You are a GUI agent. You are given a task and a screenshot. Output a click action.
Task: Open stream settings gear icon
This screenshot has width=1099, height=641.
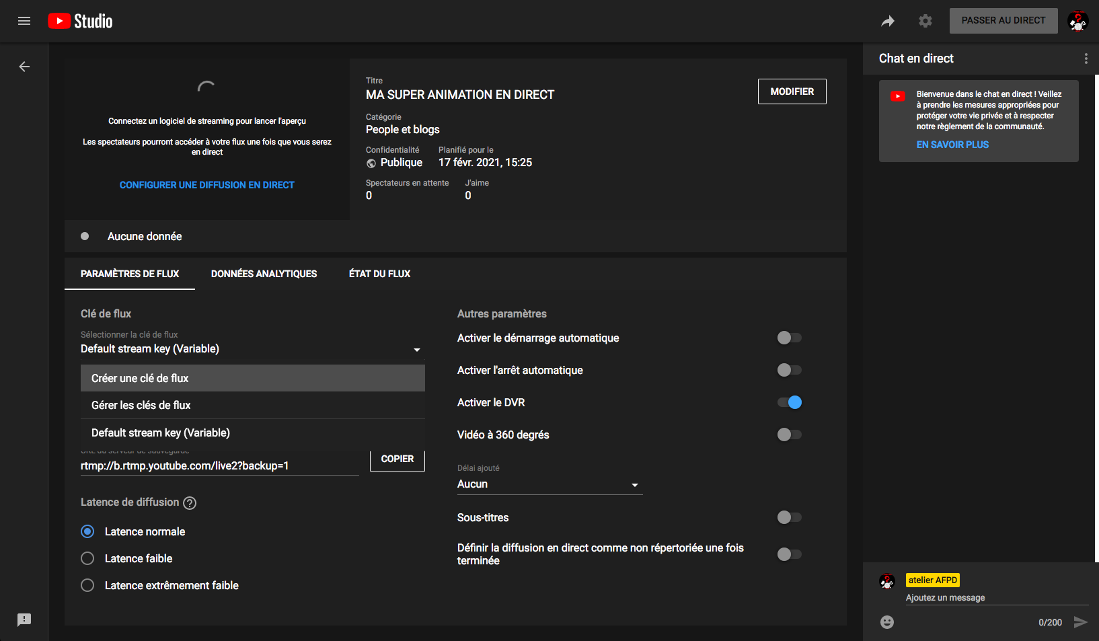coord(925,22)
